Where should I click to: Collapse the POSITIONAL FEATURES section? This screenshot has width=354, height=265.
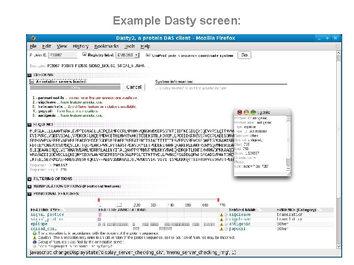(29, 194)
